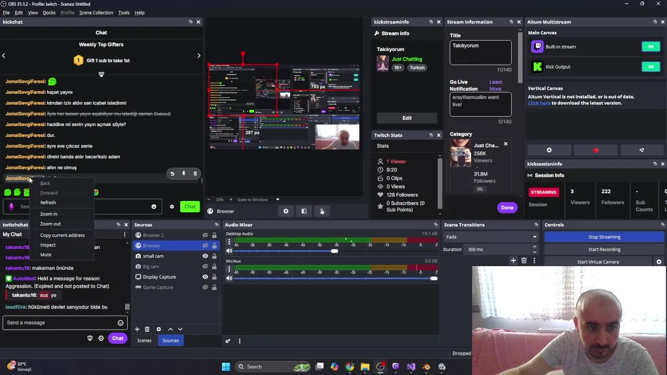The height and width of the screenshot is (375, 667).
Task: Open kick chat settings gear icon
Action: [171, 207]
